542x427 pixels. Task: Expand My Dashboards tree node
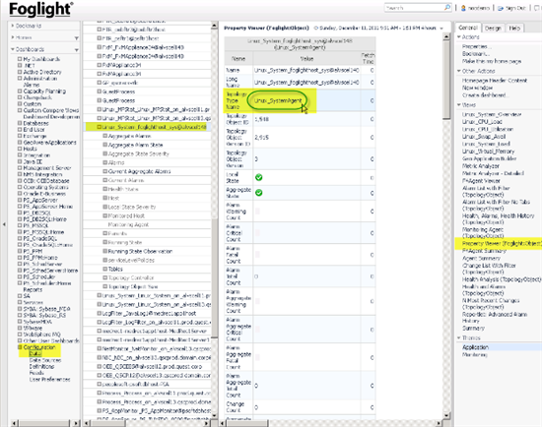[x=20, y=59]
